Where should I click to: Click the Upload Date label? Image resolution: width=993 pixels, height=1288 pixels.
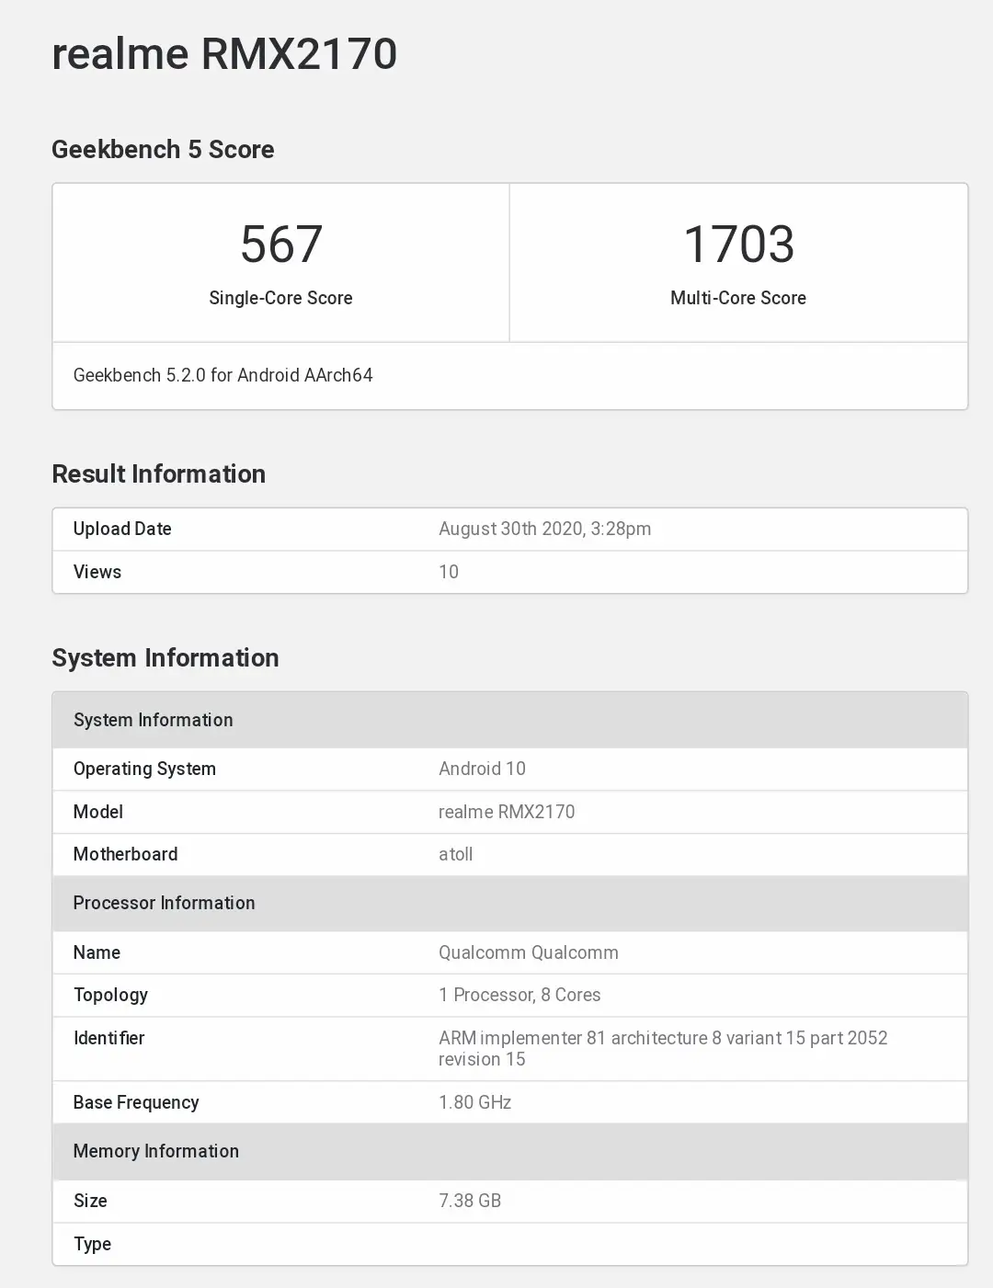tap(122, 529)
